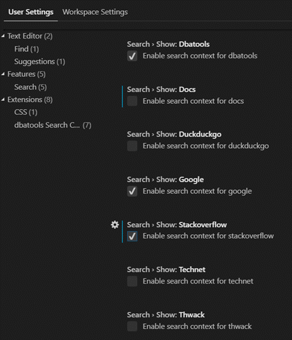Collapse the Features section arrow

pyautogui.click(x=3, y=74)
